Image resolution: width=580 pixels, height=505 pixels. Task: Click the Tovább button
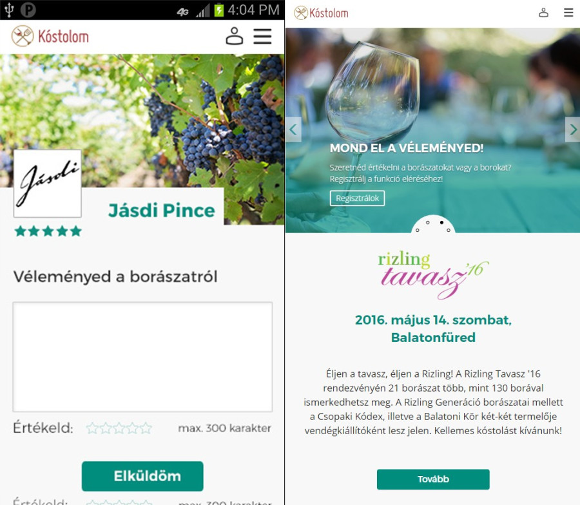point(433,479)
